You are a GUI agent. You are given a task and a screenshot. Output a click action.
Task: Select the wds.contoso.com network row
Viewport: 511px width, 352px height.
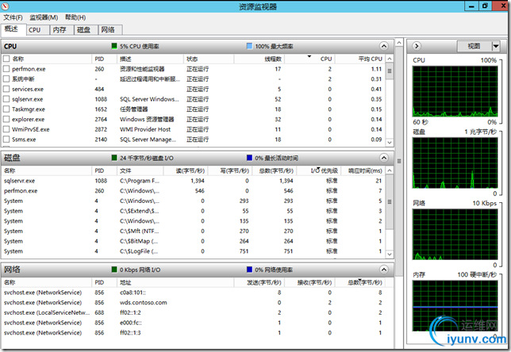[194, 303]
